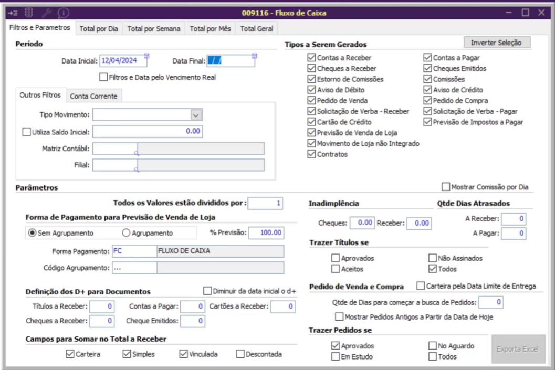Select the Conta Corrente sub-tab

tap(93, 96)
